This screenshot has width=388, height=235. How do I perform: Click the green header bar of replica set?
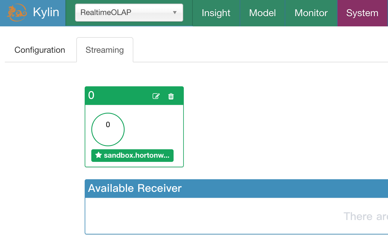point(126,96)
